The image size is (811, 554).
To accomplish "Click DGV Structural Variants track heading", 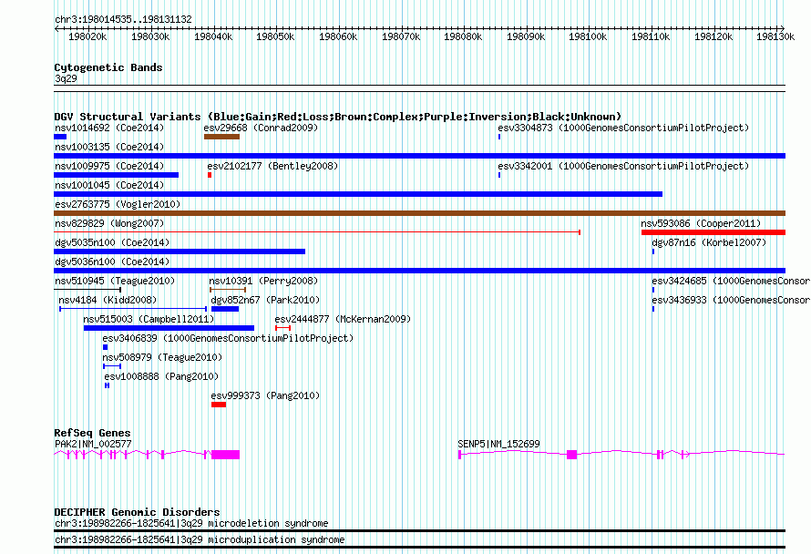I will [x=338, y=117].
